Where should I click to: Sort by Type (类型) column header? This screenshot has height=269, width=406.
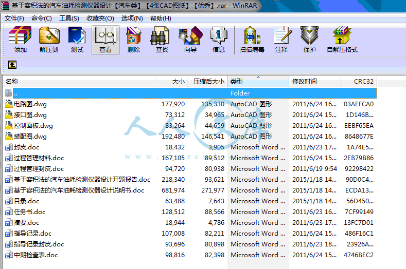tap(258, 82)
